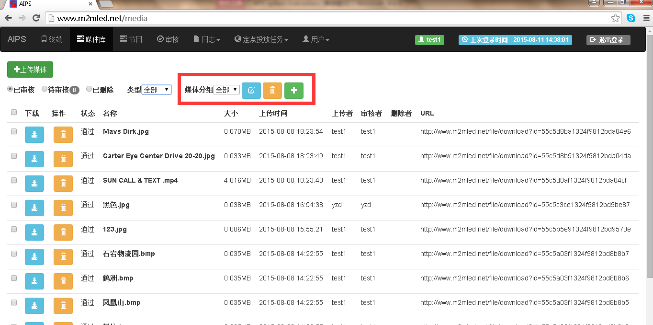This screenshot has height=325, width=653.
Task: Tick the select-all checkbox in table header
Action: (x=14, y=113)
